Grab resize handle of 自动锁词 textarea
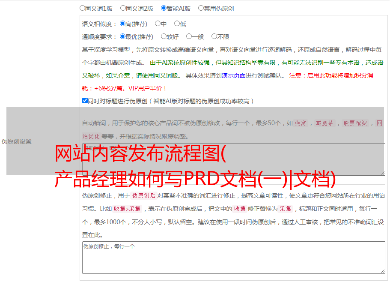390x282 pixels. coord(383,173)
